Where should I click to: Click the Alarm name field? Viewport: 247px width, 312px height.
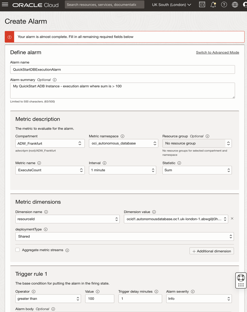(123, 70)
